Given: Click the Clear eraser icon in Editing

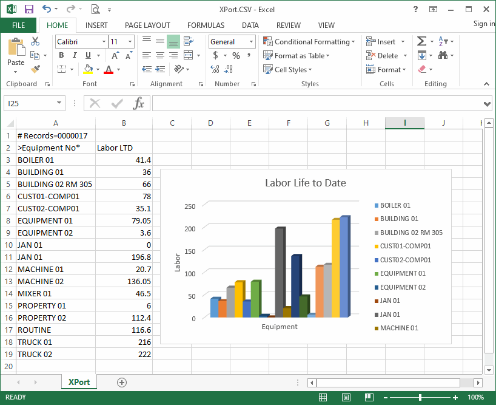Looking at the screenshot, I should pyautogui.click(x=422, y=69).
